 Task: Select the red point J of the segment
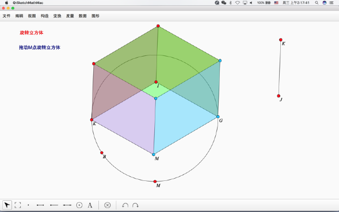pos(279,96)
